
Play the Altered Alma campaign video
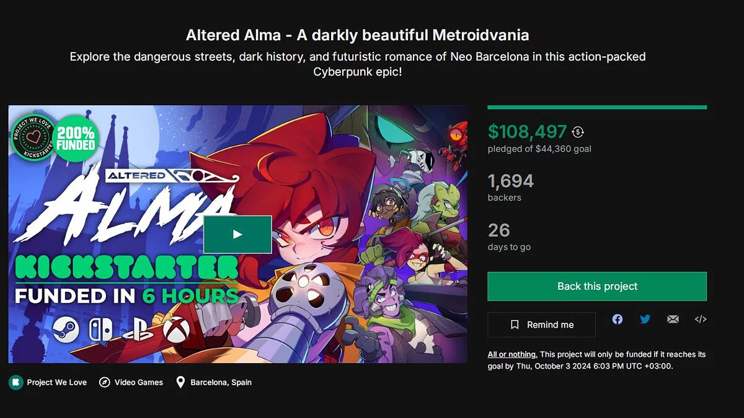coord(237,234)
